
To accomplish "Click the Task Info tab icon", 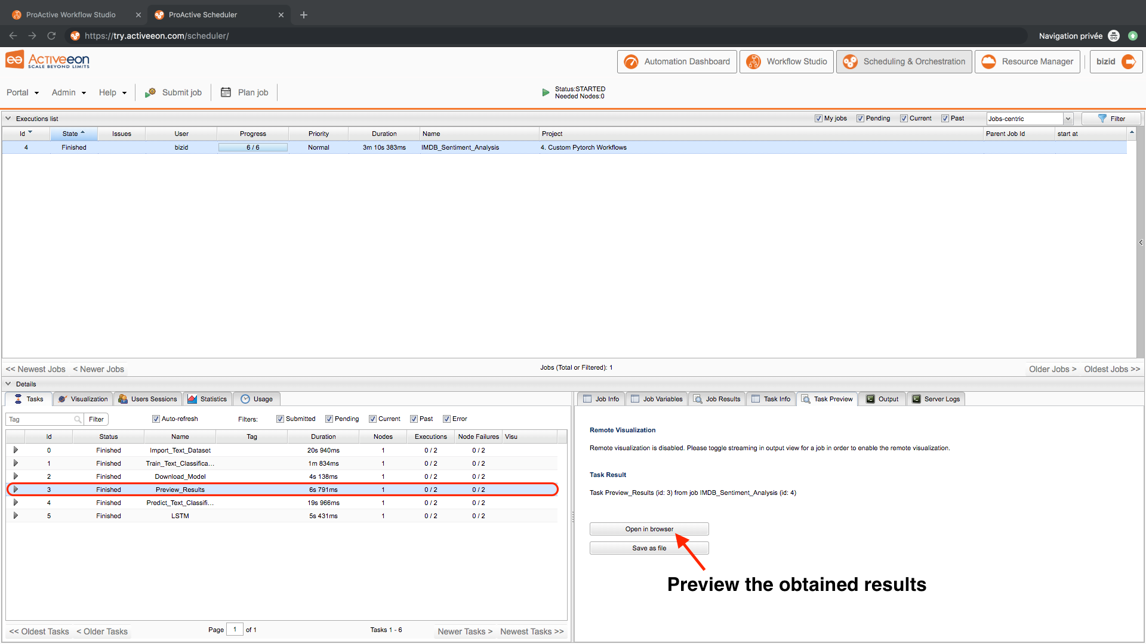I will (x=756, y=399).
